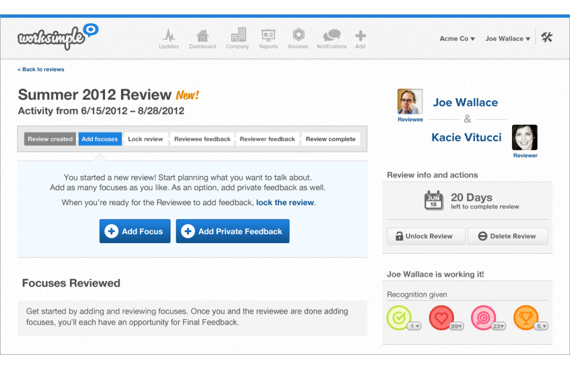Viewport: 570px width, 369px height.
Task: Select the Lock review step tab
Action: click(145, 139)
